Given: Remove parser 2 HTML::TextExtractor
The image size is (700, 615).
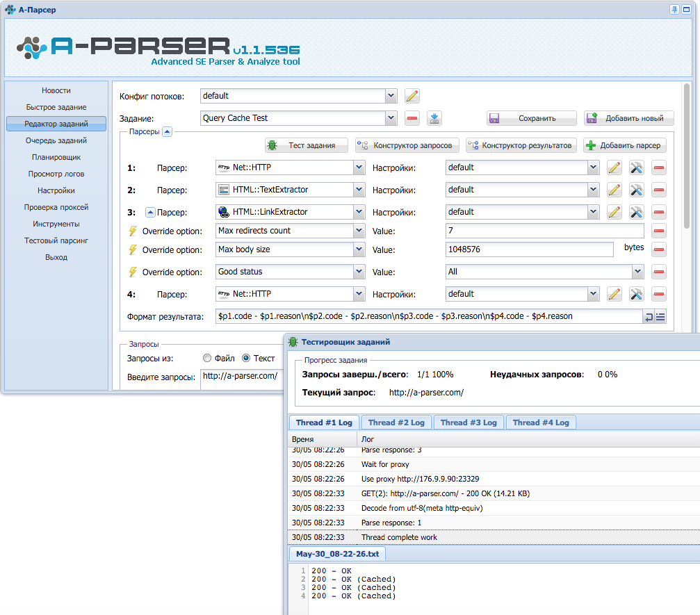Looking at the screenshot, I should [x=658, y=190].
